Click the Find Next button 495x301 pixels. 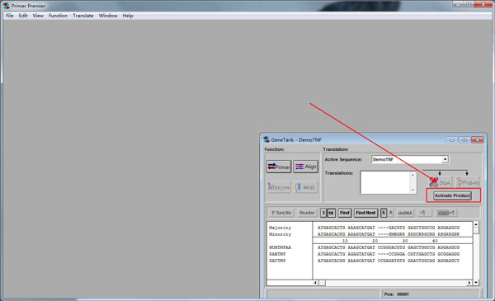(x=365, y=213)
